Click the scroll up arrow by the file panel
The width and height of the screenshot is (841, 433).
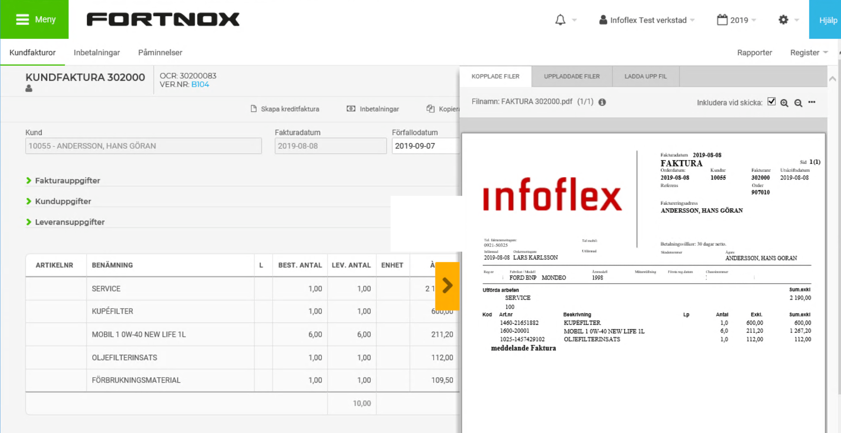pos(832,78)
